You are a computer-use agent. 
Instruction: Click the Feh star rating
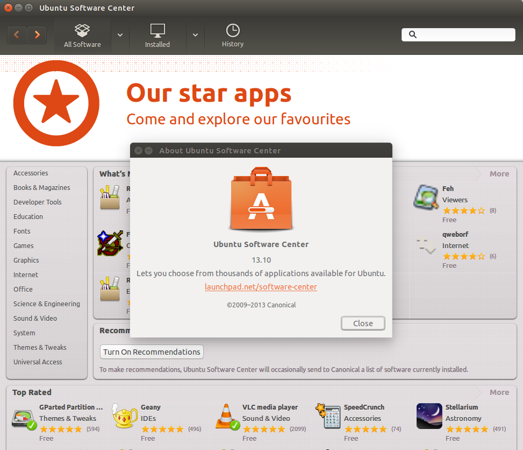tap(464, 211)
